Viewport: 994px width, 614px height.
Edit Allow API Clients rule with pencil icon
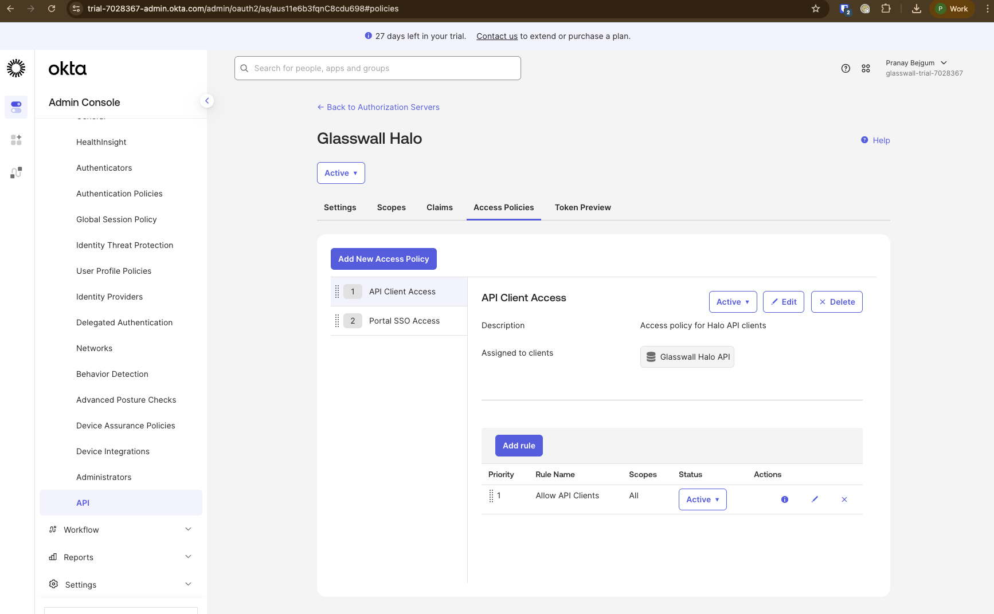(815, 499)
